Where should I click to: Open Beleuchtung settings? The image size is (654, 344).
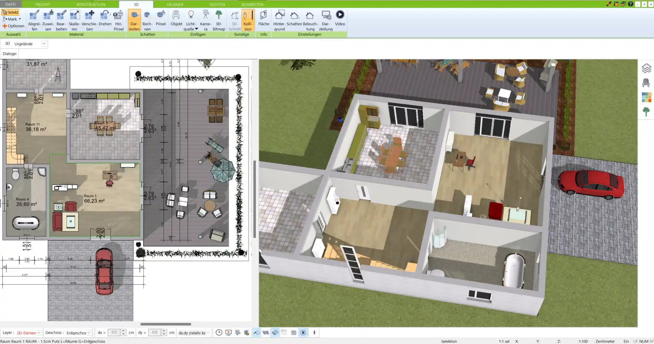[x=310, y=20]
